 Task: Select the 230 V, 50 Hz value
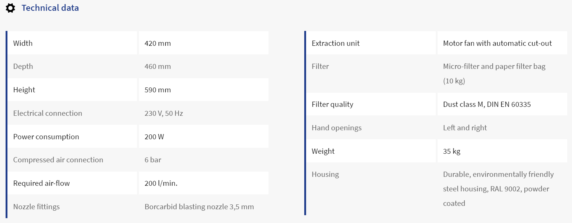(164, 113)
